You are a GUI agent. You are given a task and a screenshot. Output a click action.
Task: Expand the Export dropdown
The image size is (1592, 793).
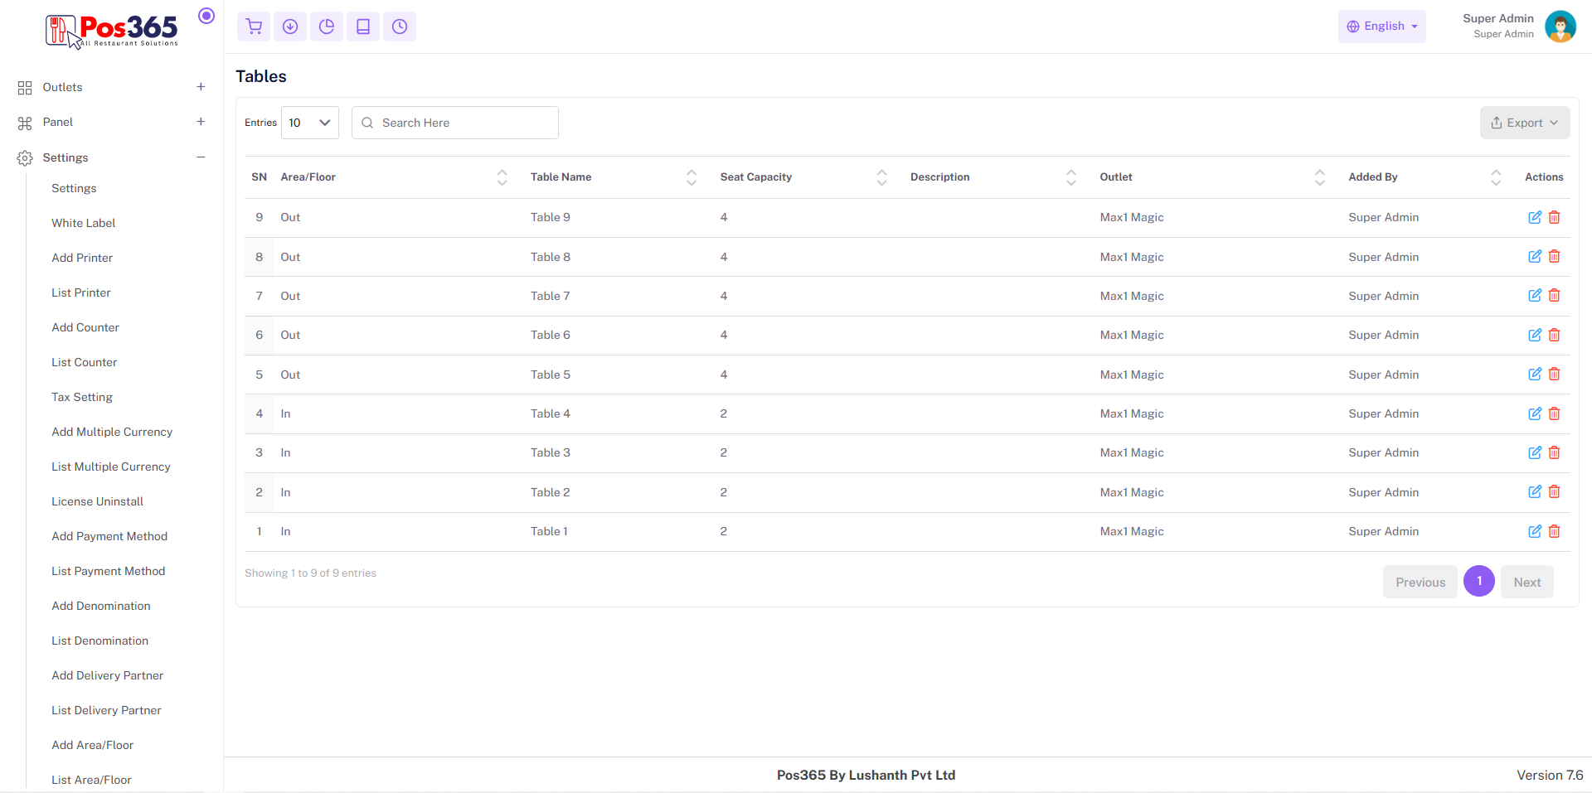point(1524,123)
